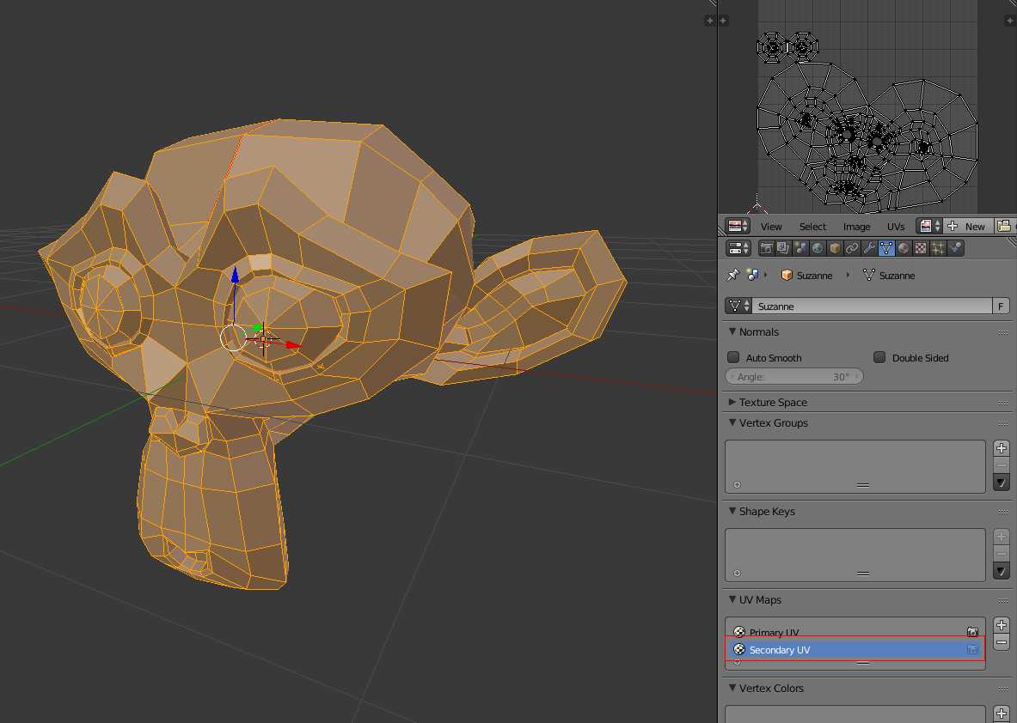Open the UVs menu

tap(896, 226)
